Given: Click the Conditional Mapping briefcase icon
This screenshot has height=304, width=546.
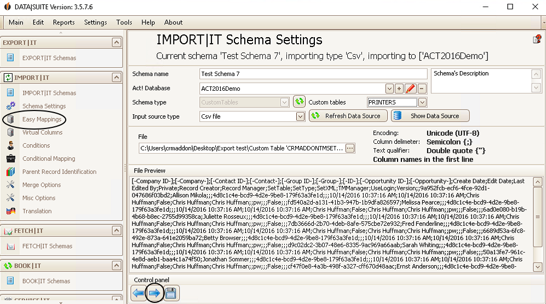Looking at the screenshot, I should point(11,159).
